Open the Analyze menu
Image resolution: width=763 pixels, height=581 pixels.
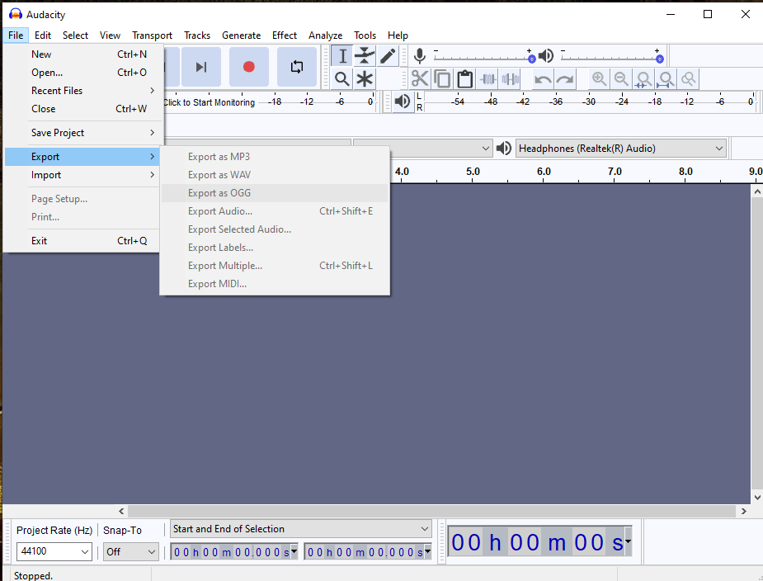coord(325,35)
